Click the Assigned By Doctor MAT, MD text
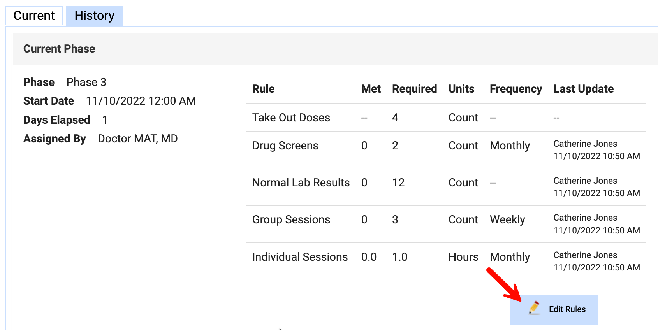The height and width of the screenshot is (330, 658). (137, 139)
